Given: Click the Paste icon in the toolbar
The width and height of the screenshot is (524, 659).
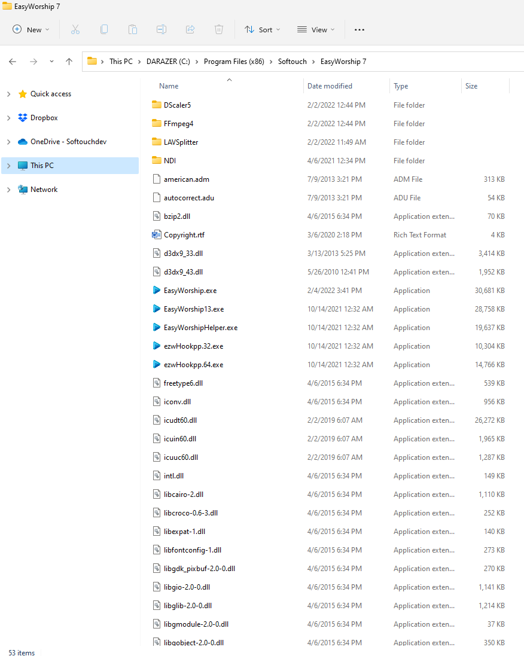Looking at the screenshot, I should 132,29.
